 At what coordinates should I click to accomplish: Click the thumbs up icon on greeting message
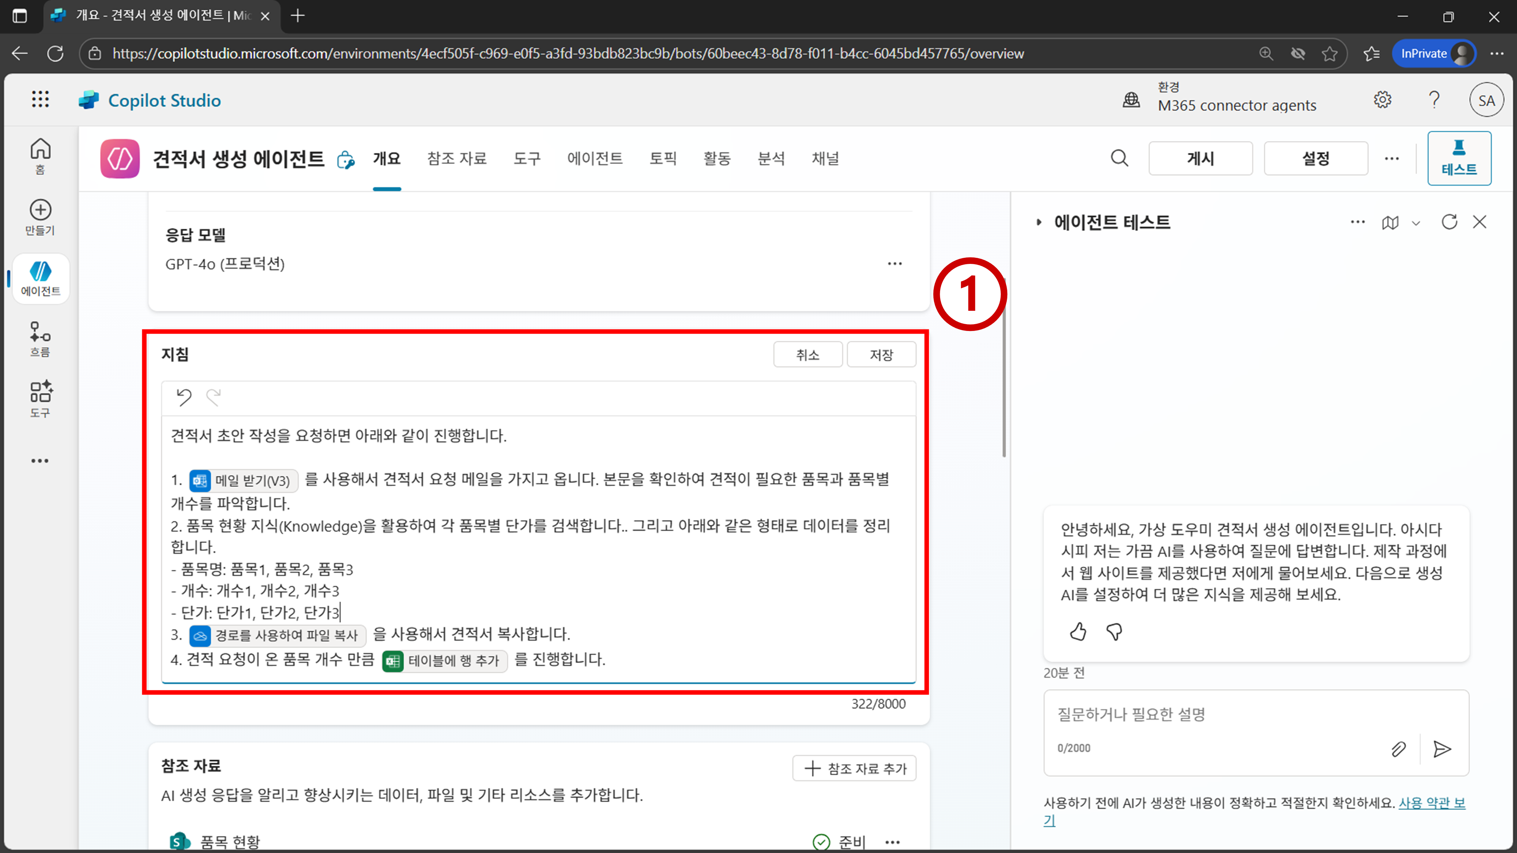1078,632
